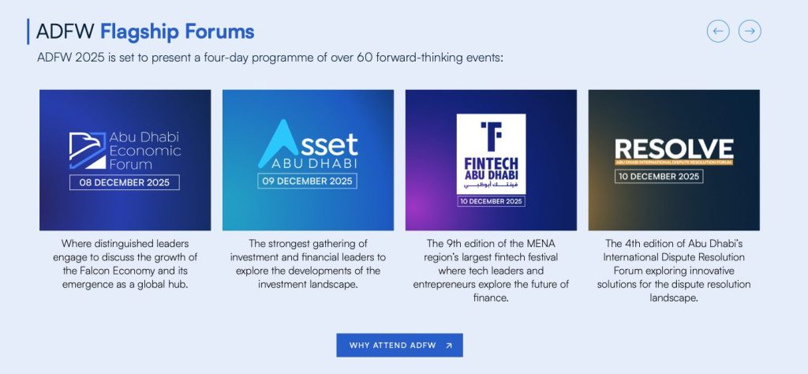Click the Fintech 10 December 2025 date label
The image size is (808, 374).
tap(491, 201)
